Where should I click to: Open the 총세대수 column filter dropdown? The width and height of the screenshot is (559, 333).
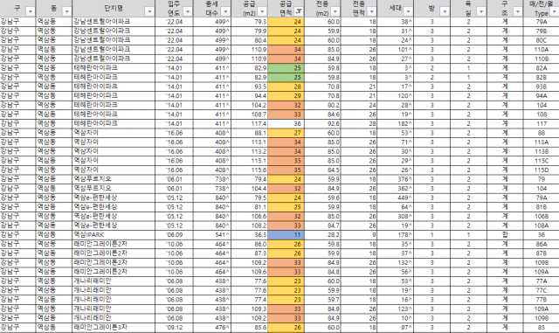tap(225, 11)
